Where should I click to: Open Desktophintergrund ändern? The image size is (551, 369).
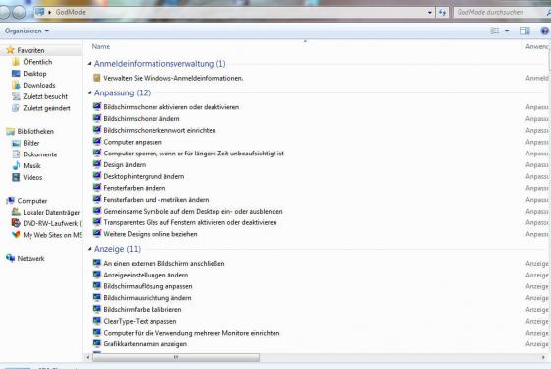(144, 176)
